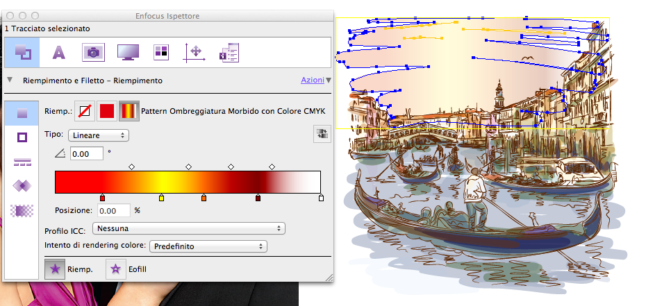Choose solid red fill type
The width and height of the screenshot is (646, 306).
pos(106,110)
